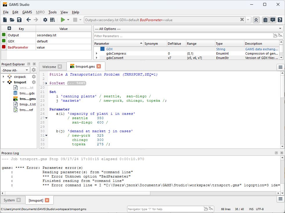The height and width of the screenshot is (213, 285).
Task: Click the Save file icon
Action: click(19, 20)
